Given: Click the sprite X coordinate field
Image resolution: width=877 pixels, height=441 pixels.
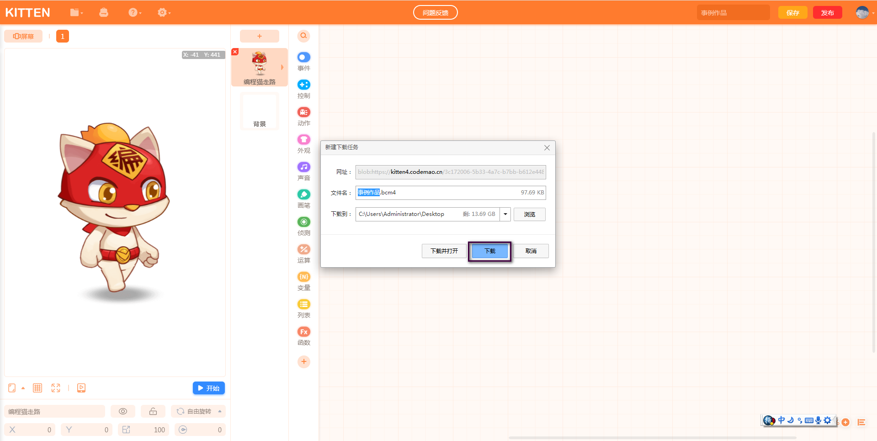Looking at the screenshot, I should coord(30,430).
